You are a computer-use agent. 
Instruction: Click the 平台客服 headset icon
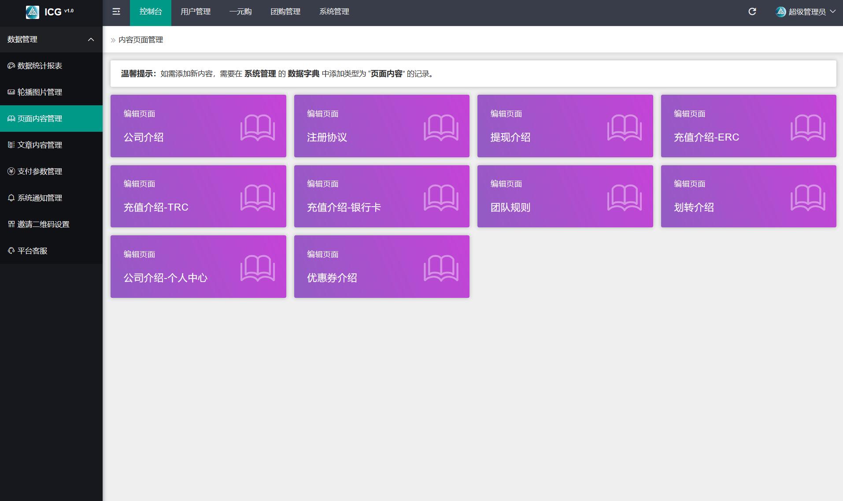11,251
